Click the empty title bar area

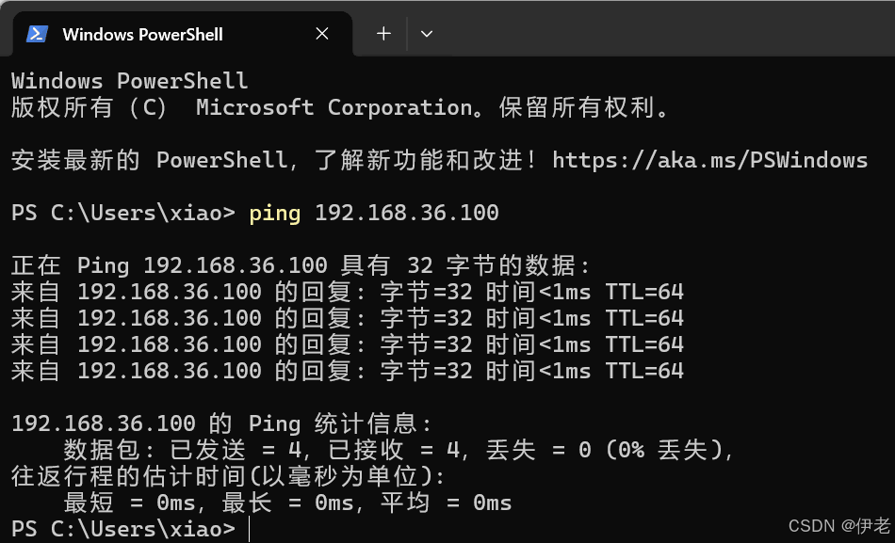point(659,28)
